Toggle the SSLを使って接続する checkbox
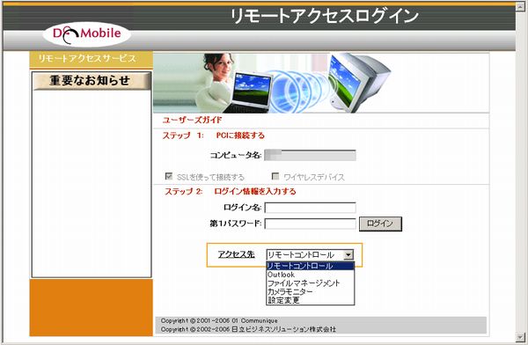528x345 pixels. [169, 176]
